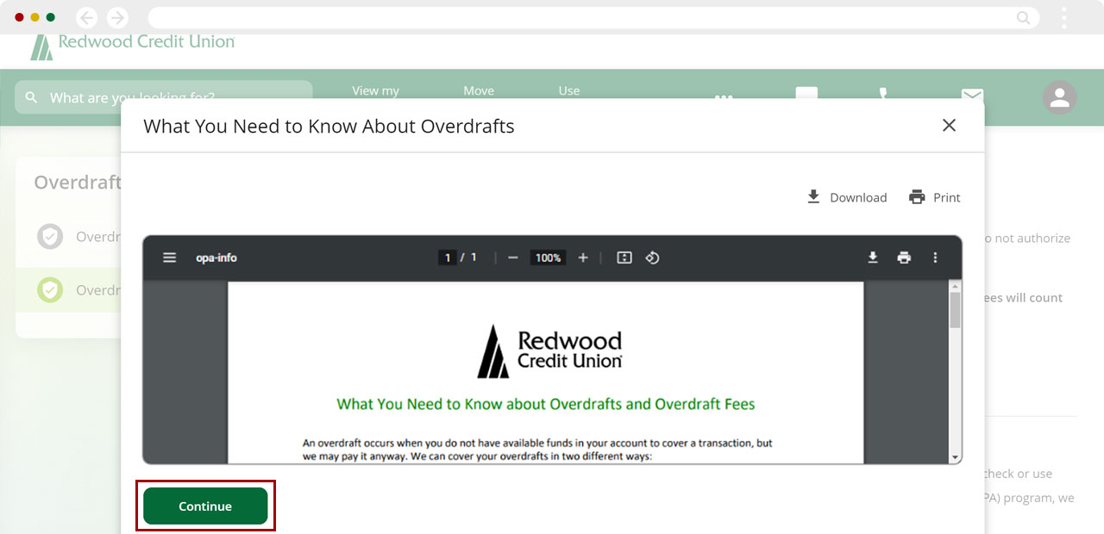Screen dimensions: 1104x534
Task: Click the Redwood Credit Union logo
Action: point(132,45)
